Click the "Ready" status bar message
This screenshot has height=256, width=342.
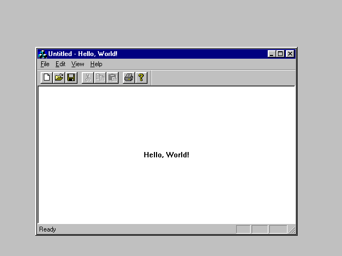pos(48,229)
